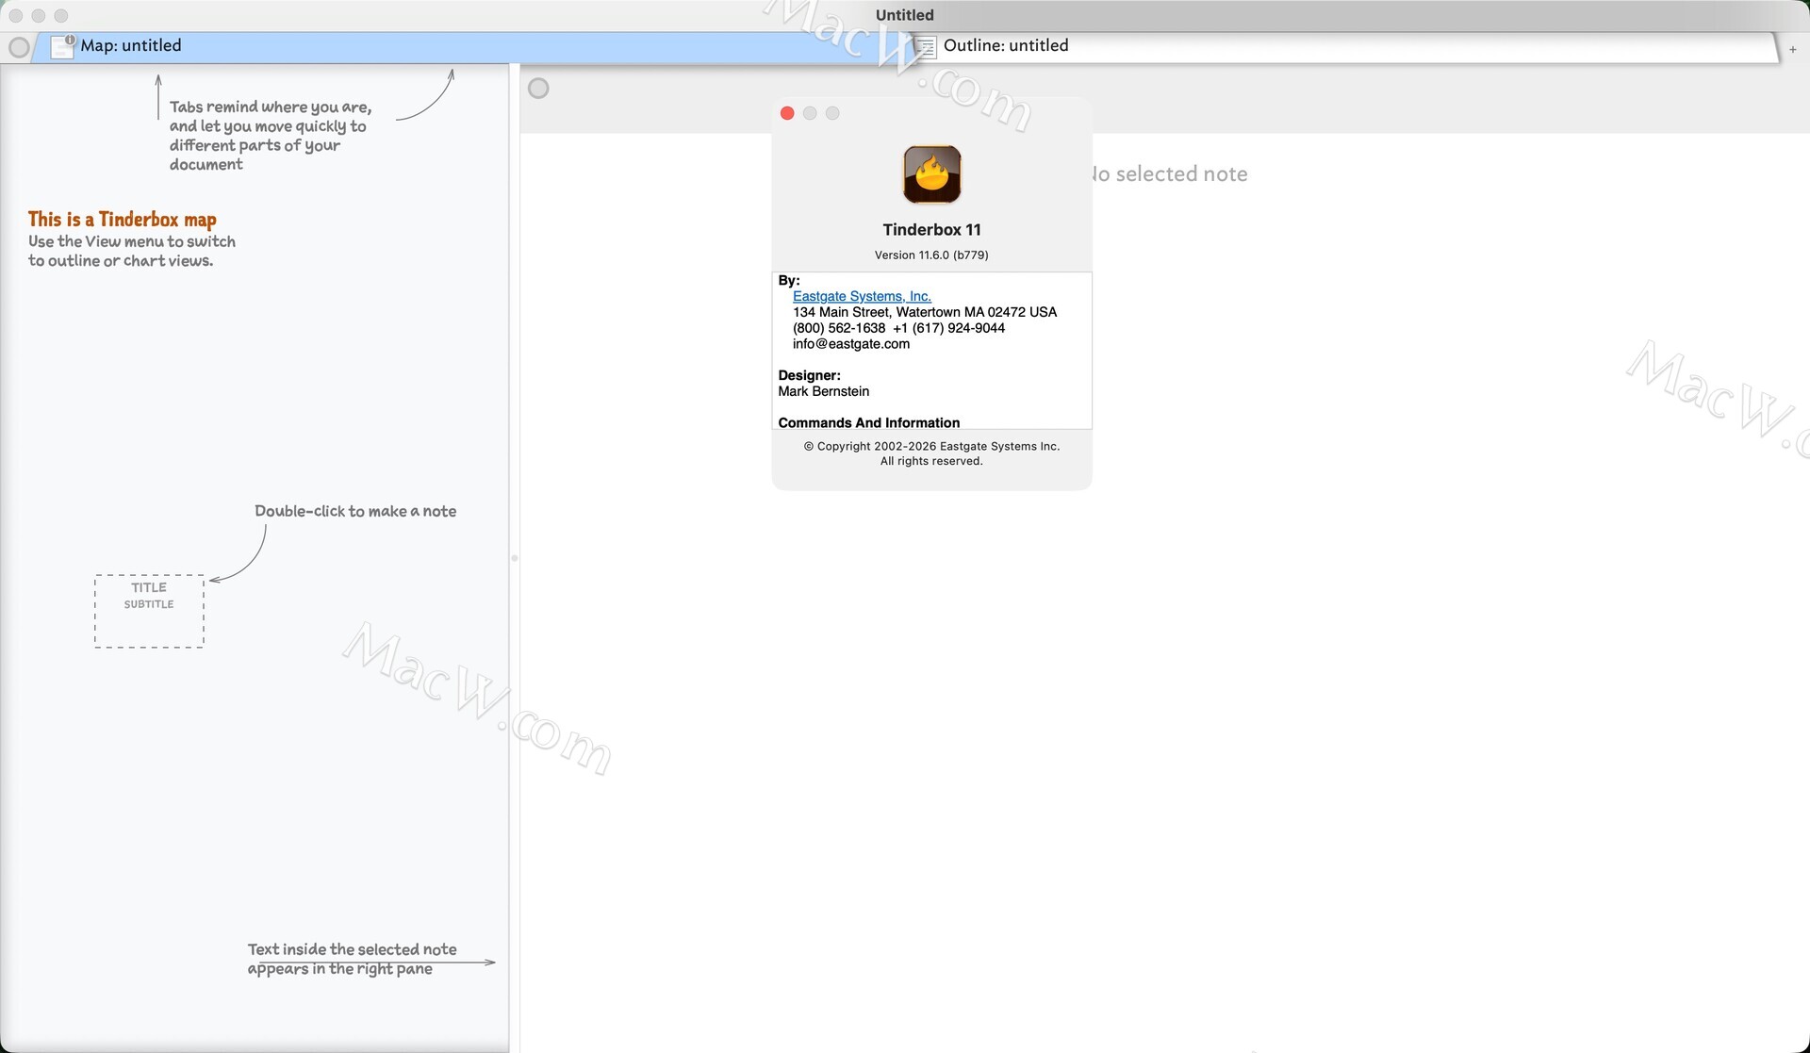Screen dimensions: 1810x1053
Task: Click the Map tab document icon
Action: tap(62, 46)
